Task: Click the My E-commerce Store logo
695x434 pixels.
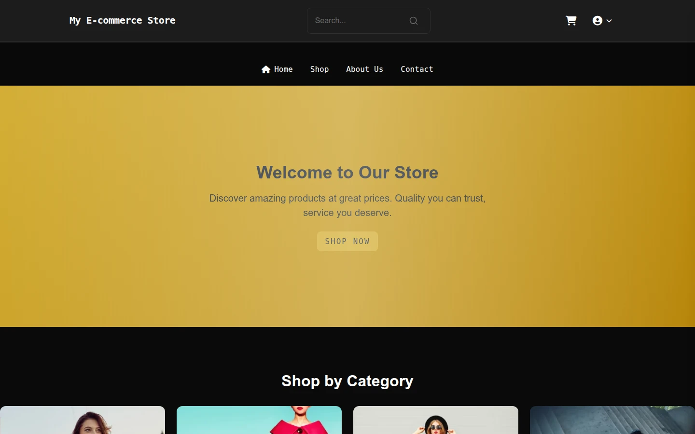Action: (123, 20)
